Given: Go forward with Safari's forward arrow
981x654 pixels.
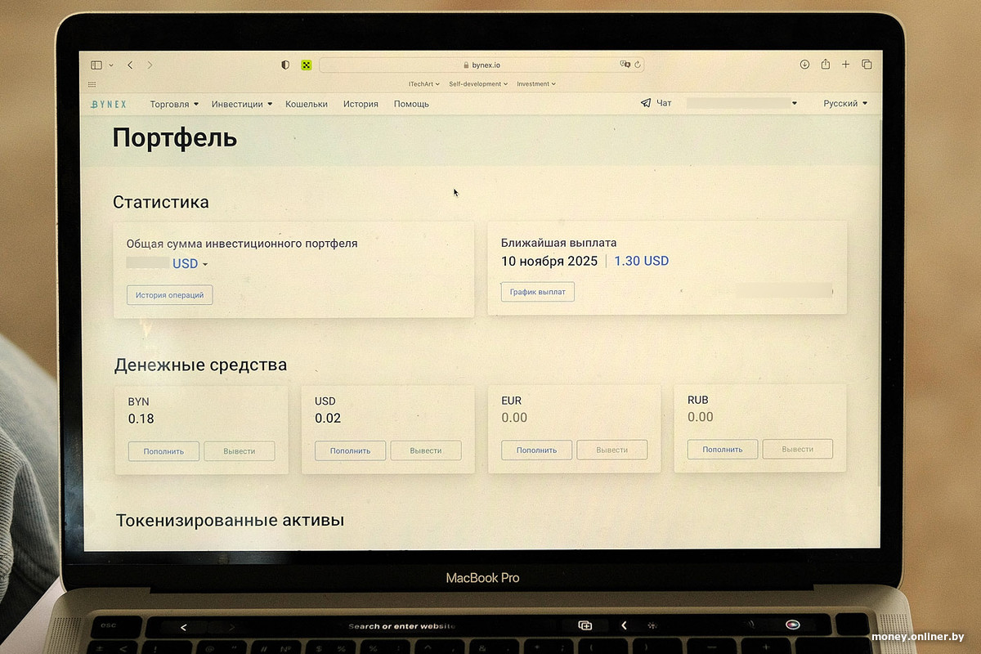Looking at the screenshot, I should tap(150, 65).
